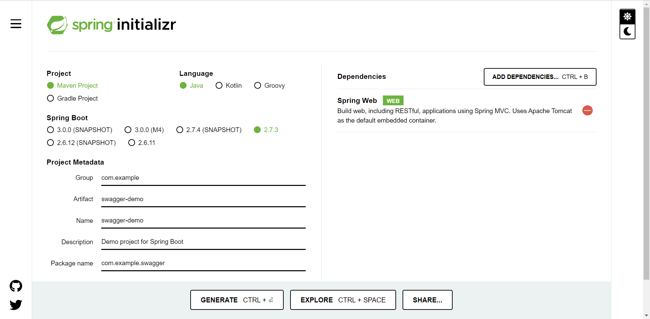The height and width of the screenshot is (319, 650).
Task: Edit the Name field
Action: (x=203, y=220)
